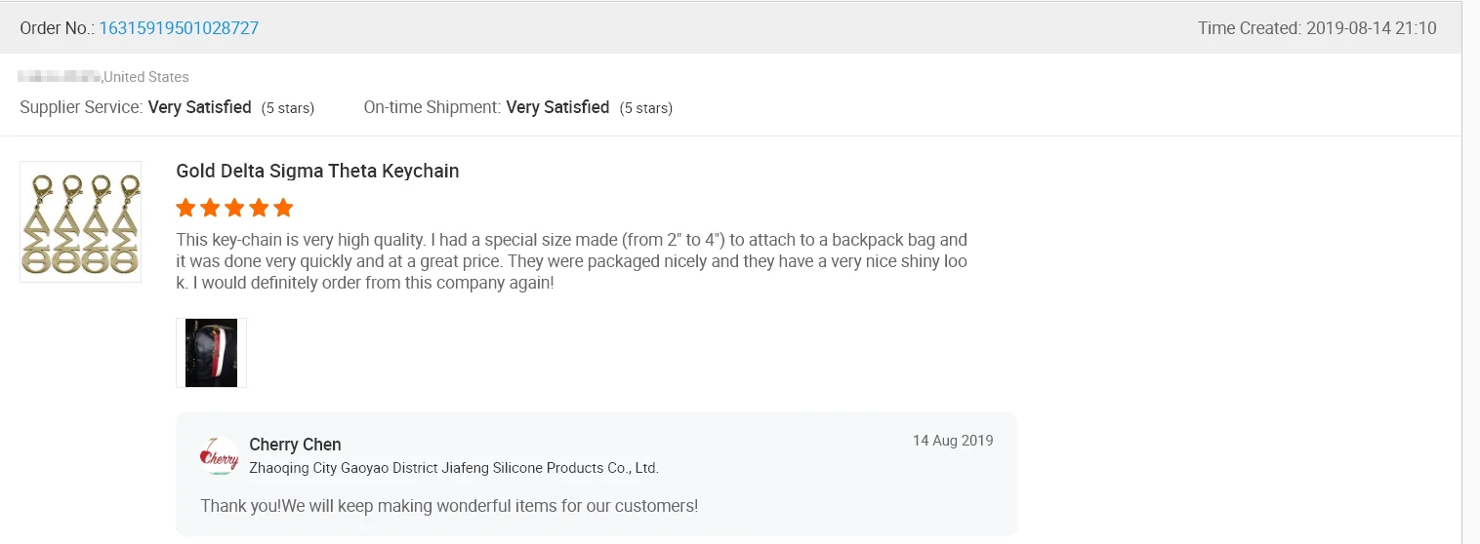
Task: Click the Zhaoqing City Gaoyao District company name
Action: click(454, 468)
